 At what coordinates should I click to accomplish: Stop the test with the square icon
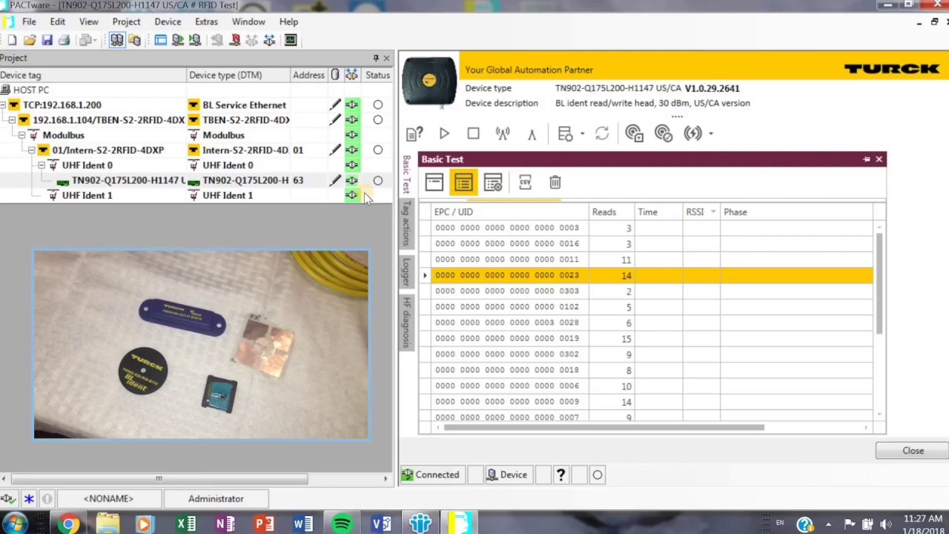(x=473, y=133)
